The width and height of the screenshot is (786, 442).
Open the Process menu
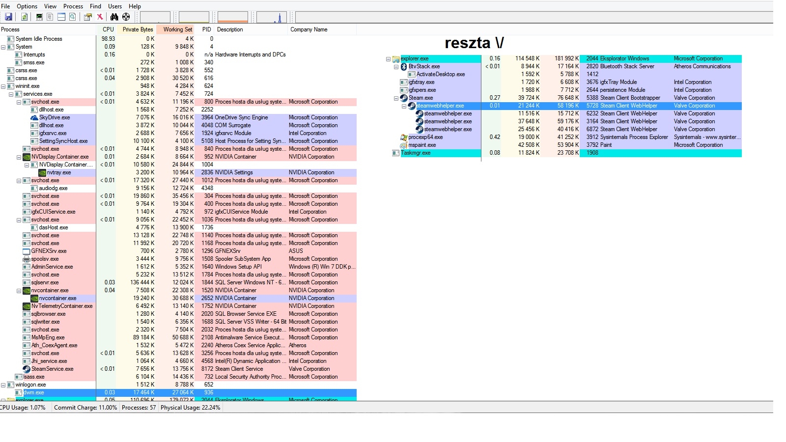pyautogui.click(x=73, y=6)
